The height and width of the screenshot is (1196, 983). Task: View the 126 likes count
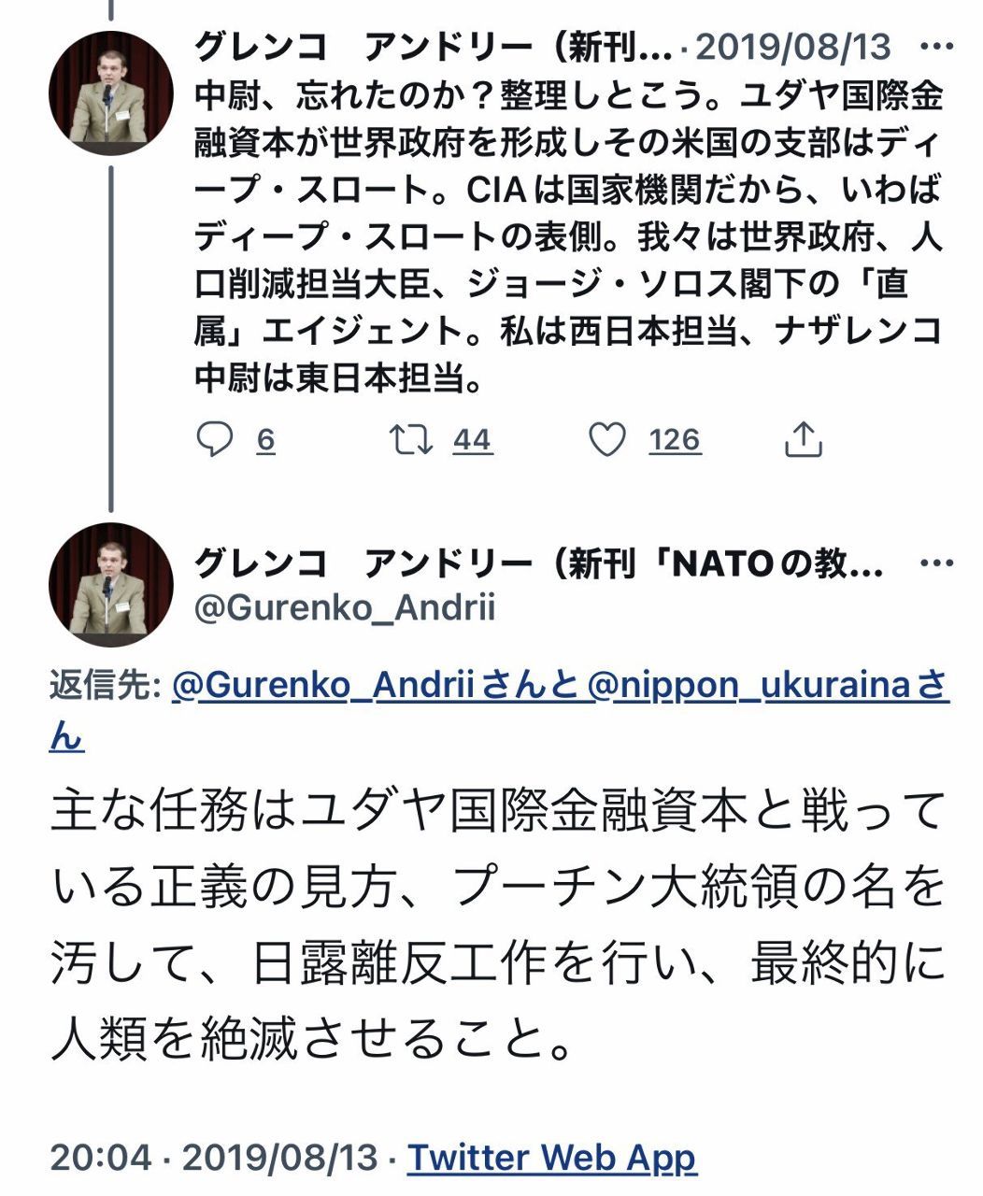[675, 439]
